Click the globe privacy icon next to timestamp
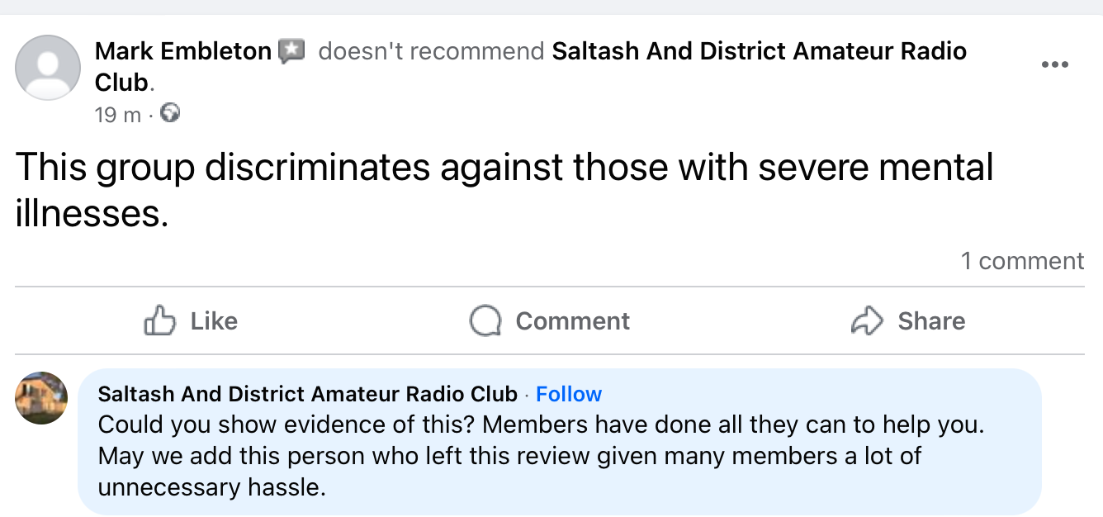The width and height of the screenshot is (1103, 517). (170, 115)
